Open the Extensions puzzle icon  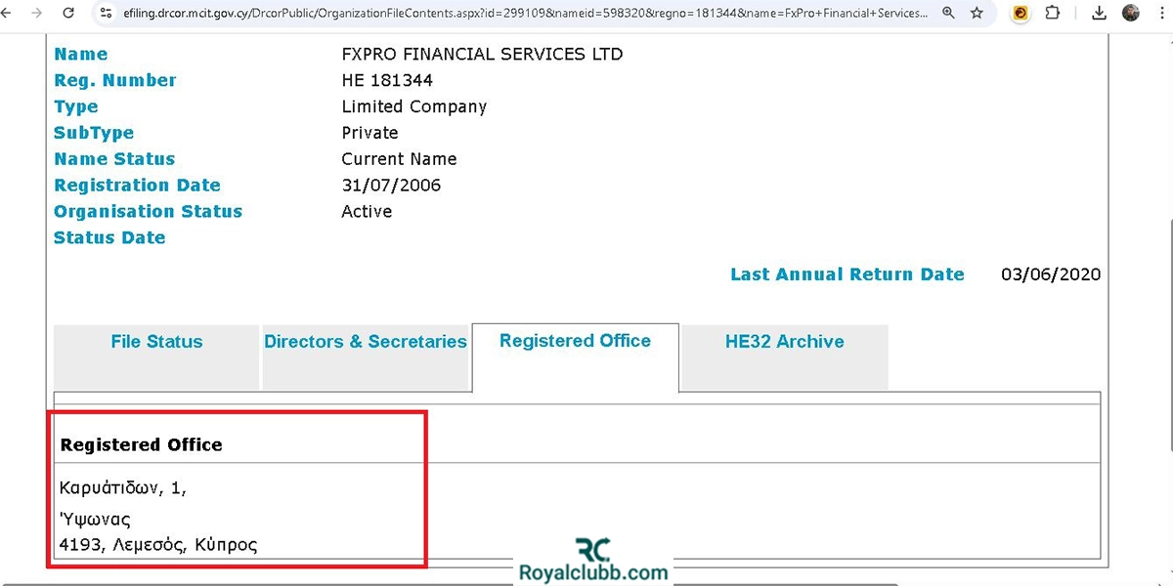click(1052, 14)
